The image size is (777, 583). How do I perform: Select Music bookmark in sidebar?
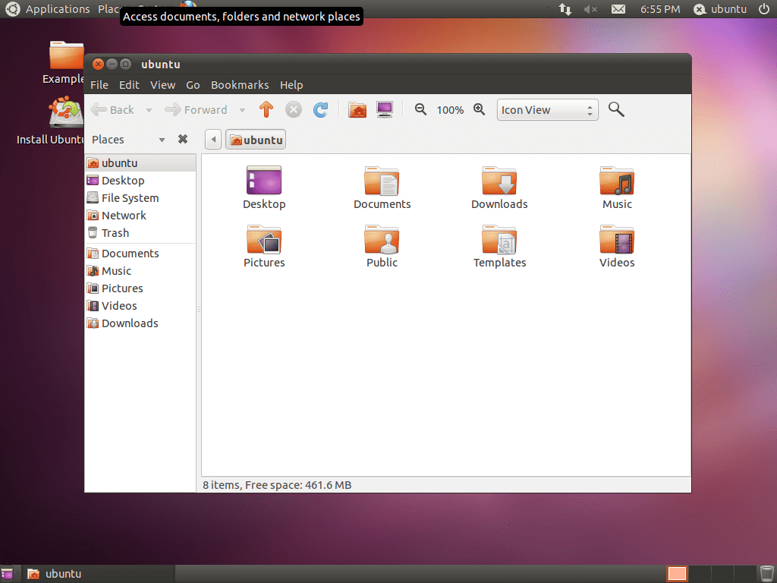140,271
